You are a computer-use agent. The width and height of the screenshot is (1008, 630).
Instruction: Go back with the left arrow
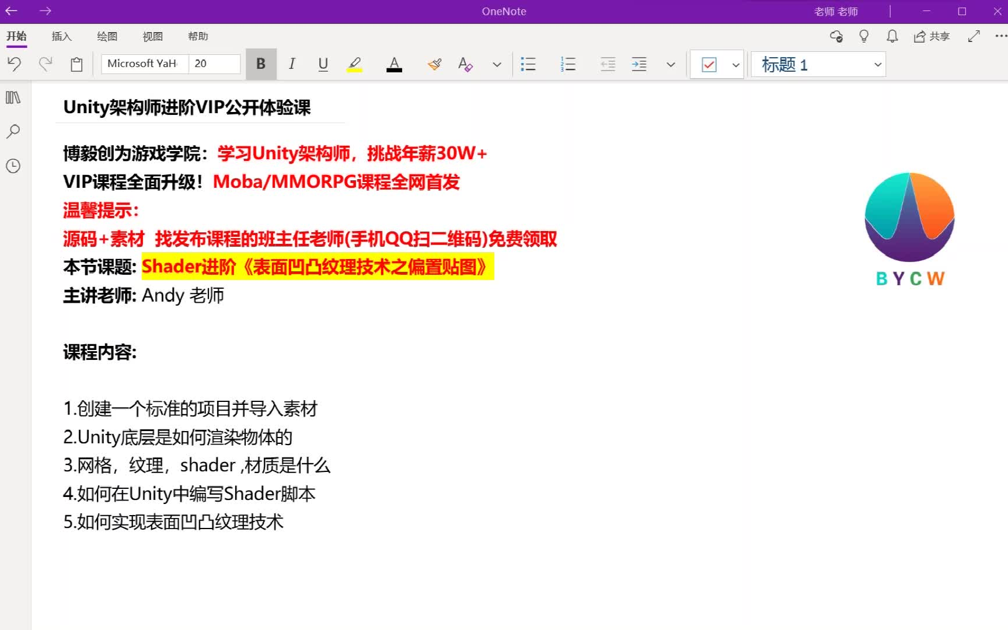(11, 11)
